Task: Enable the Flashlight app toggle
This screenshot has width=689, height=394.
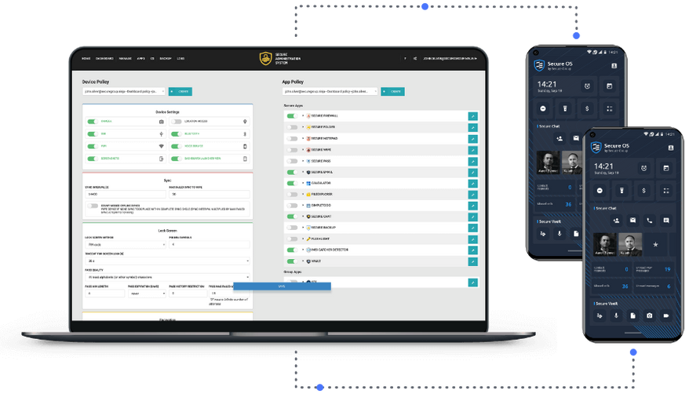Action: (292, 239)
